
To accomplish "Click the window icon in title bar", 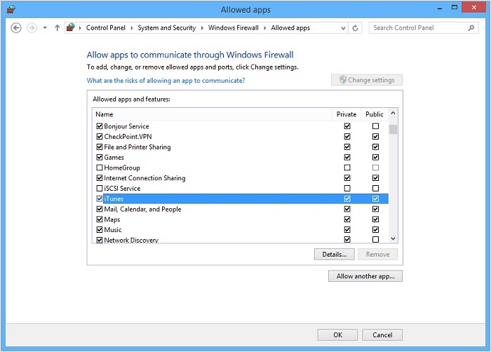I will point(11,10).
